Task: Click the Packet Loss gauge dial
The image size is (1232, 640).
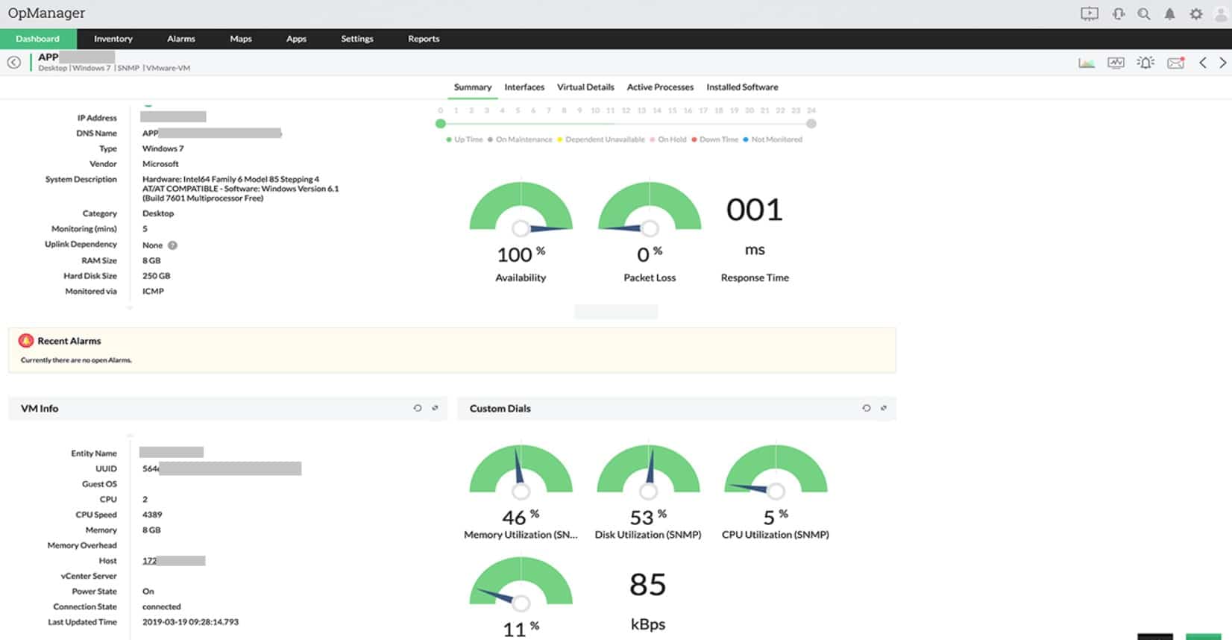Action: (650, 208)
